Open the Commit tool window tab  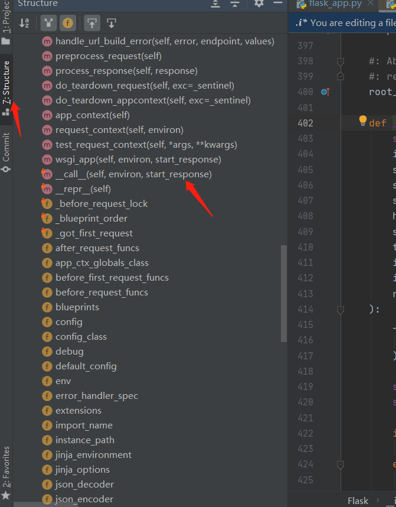[6, 152]
